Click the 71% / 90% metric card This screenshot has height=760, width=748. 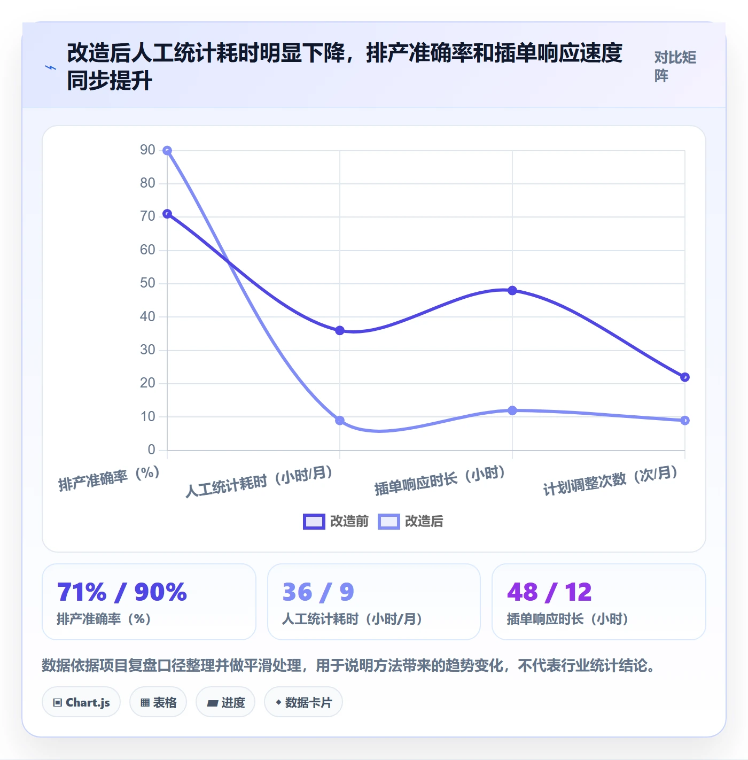tap(149, 602)
